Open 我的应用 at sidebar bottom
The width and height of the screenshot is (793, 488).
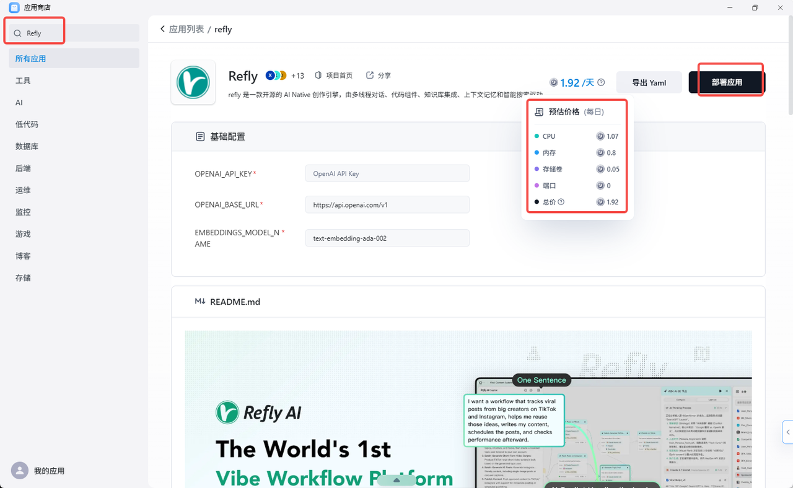pyautogui.click(x=49, y=471)
